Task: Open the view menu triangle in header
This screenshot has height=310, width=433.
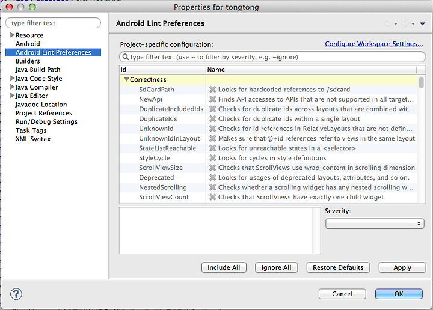Action: 422,23
